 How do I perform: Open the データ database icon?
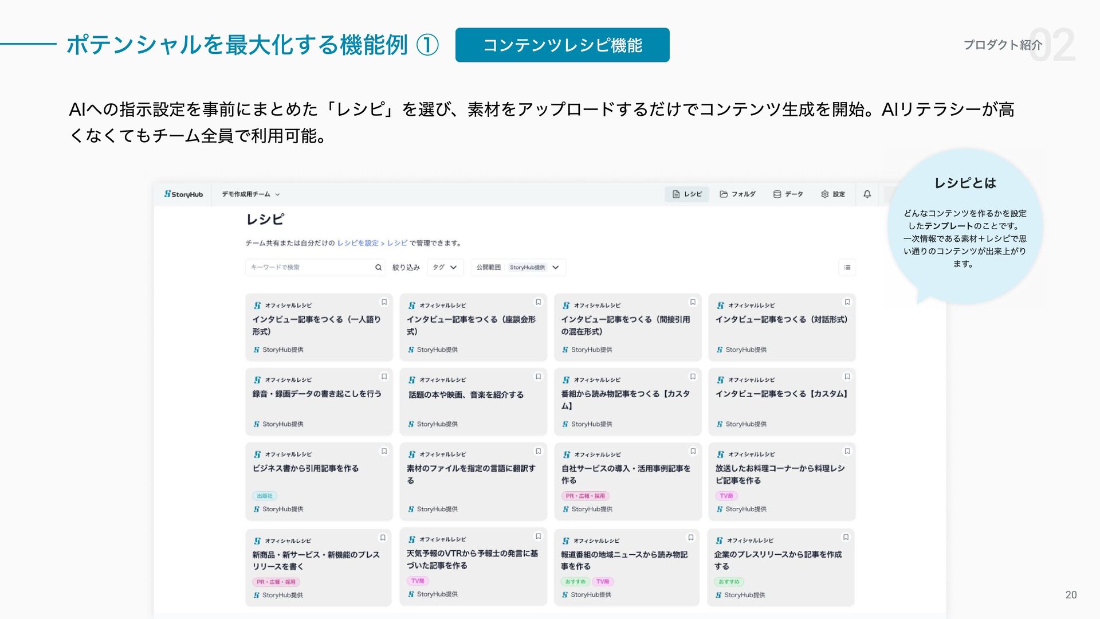pos(777,194)
